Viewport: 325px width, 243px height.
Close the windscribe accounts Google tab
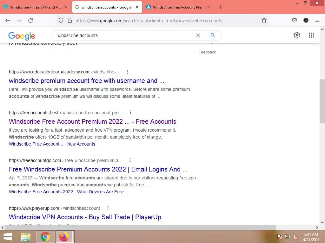(x=137, y=7)
